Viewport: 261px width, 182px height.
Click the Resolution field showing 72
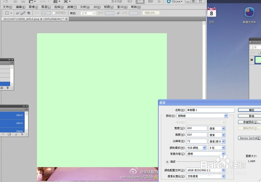(x=197, y=141)
